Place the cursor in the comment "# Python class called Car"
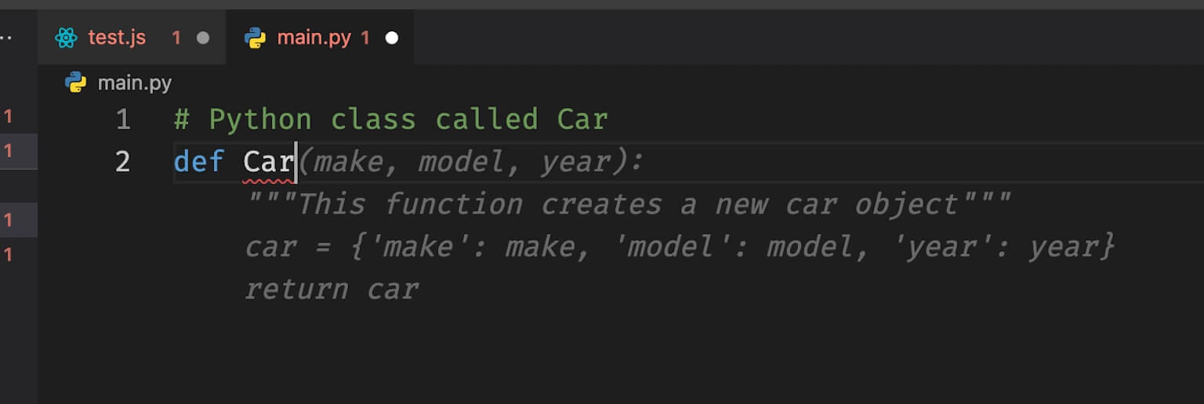1204x404 pixels. coord(391,120)
